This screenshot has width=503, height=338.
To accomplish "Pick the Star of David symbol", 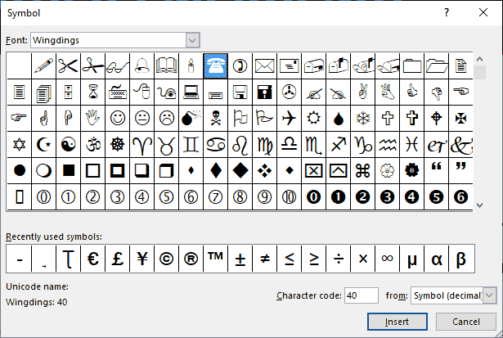I will [20, 144].
